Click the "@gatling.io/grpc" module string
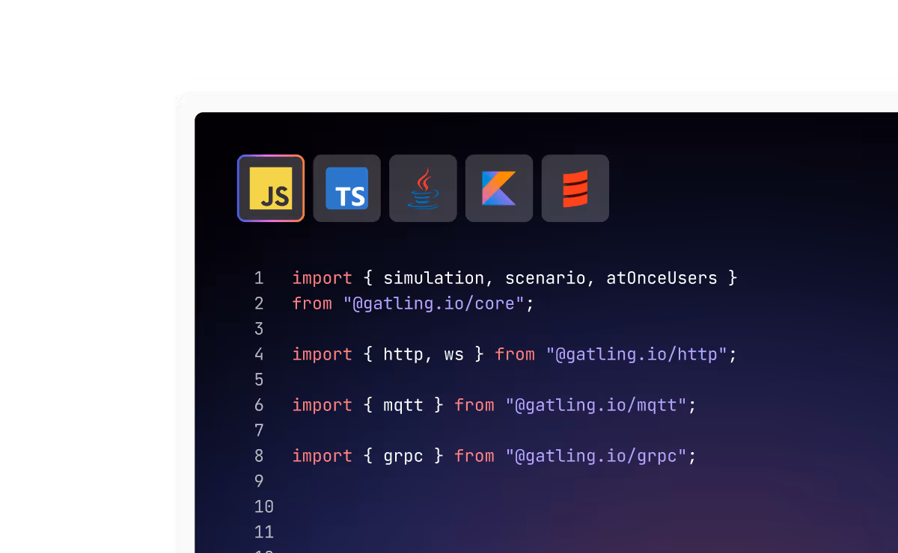The height and width of the screenshot is (553, 898). click(596, 456)
